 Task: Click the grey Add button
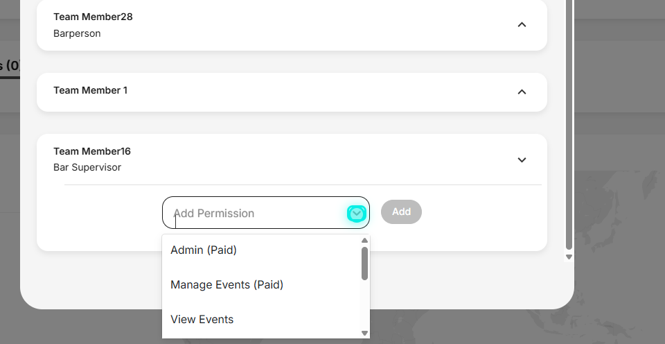(x=401, y=212)
